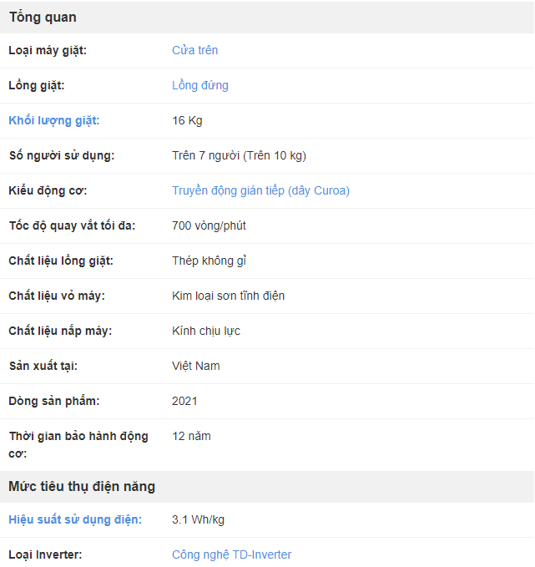Click the '12 năm' warranty value
Viewport: 535px width, 567px height.
click(x=191, y=436)
